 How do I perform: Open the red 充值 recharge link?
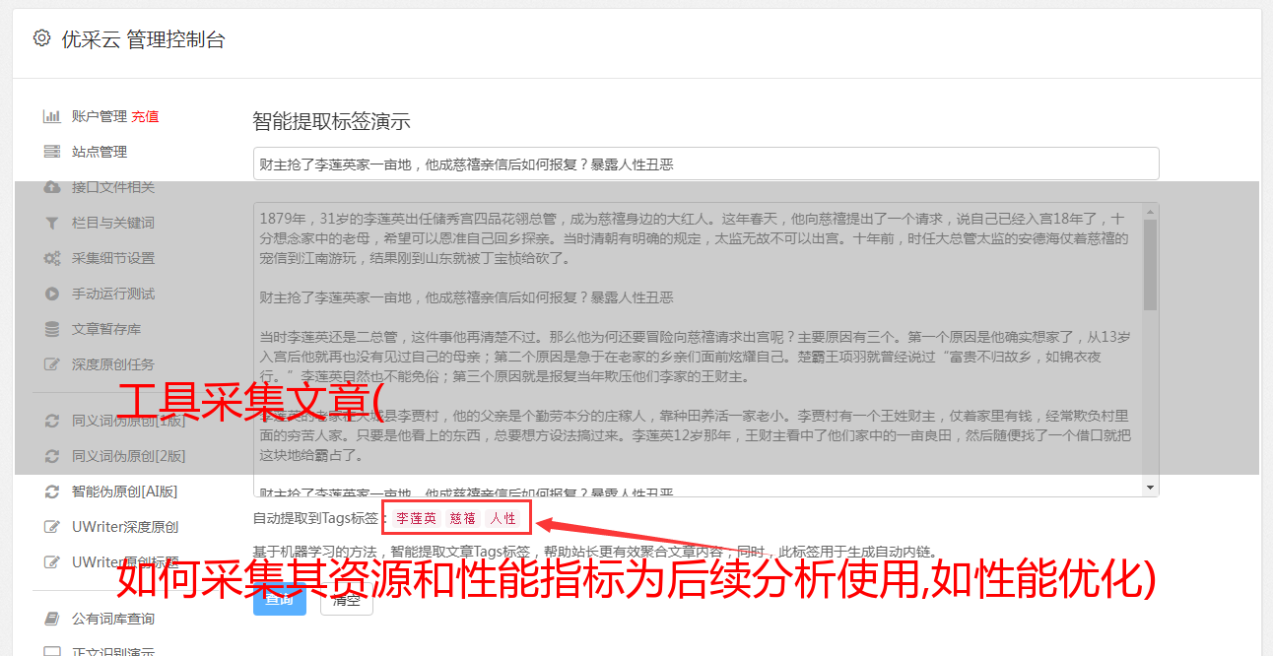point(145,116)
